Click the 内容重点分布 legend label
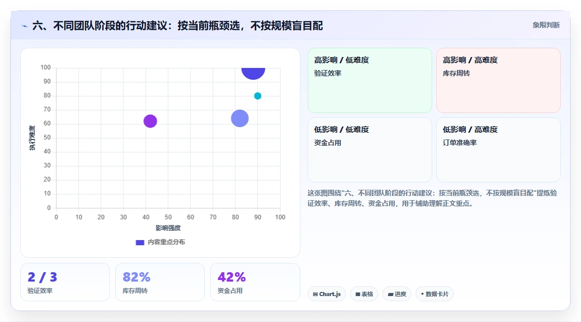Viewport: 581px width, 322px height. (166, 242)
